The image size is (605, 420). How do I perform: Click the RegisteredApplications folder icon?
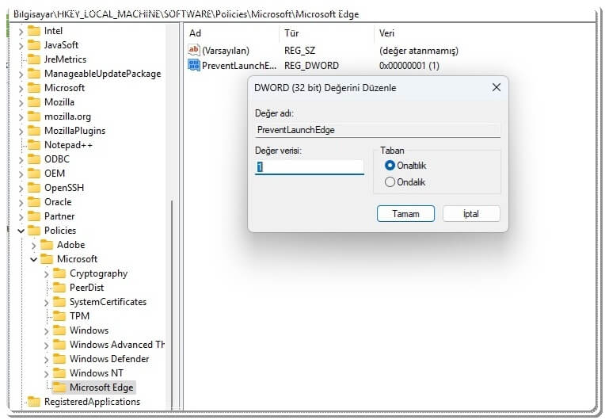34,402
